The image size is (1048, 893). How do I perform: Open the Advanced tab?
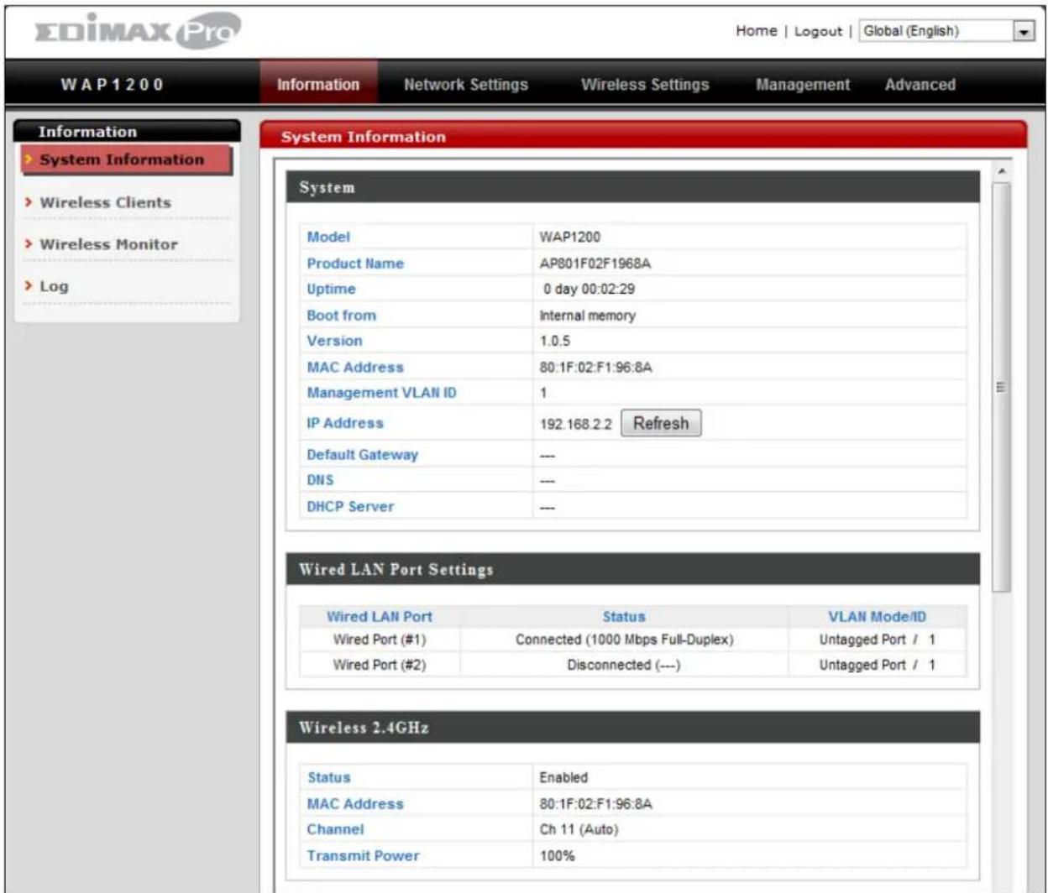pyautogui.click(x=920, y=84)
